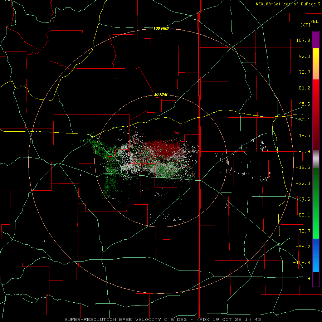Screen dimensions: 322x322
Task: Click the 61.2 legend value
Action: (304, 88)
